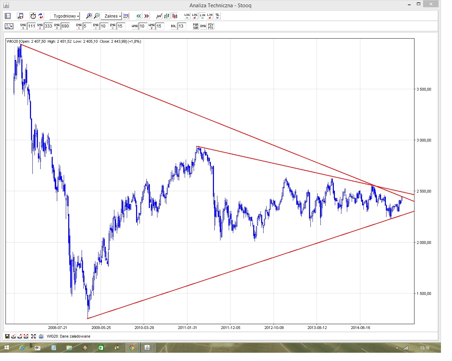Click the SMA 1 period field showing 111
Viewport: 452px width, 361px height.
click(31, 26)
